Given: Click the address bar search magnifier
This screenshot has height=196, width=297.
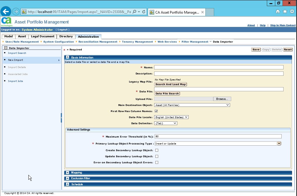Looking at the screenshot, I should (x=134, y=12).
